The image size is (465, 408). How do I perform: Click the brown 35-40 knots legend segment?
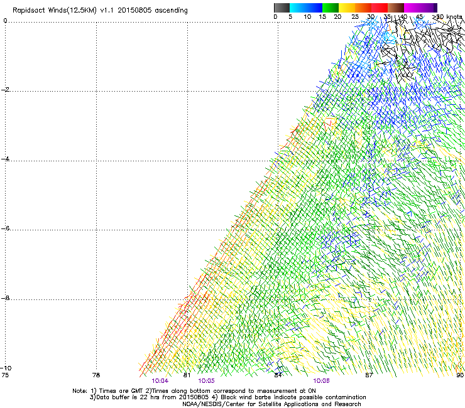(x=396, y=8)
